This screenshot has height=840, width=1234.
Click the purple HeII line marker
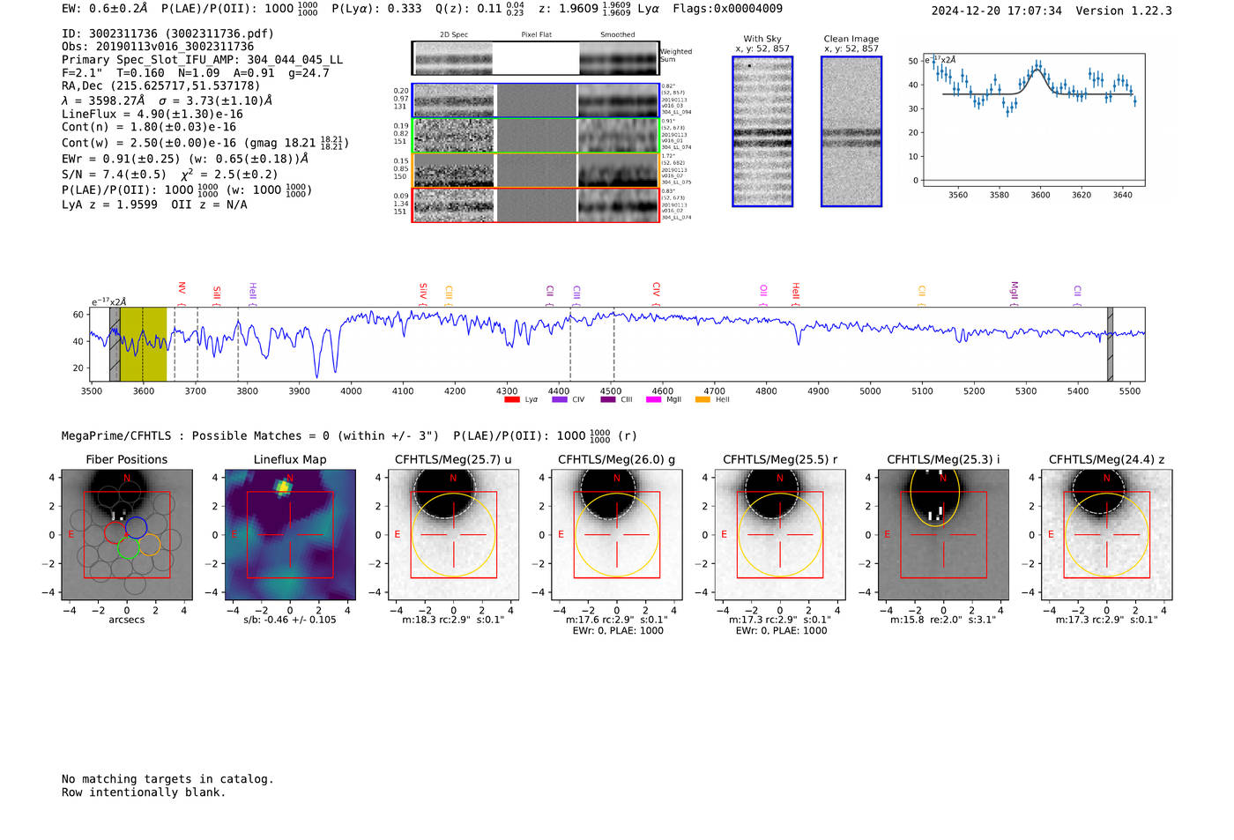point(253,293)
